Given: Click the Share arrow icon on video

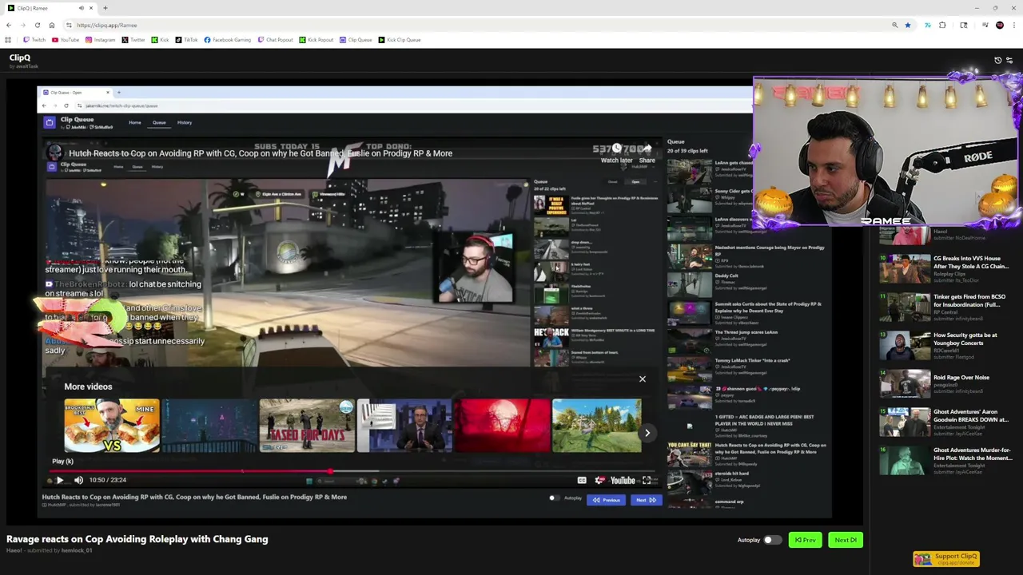Looking at the screenshot, I should [647, 149].
